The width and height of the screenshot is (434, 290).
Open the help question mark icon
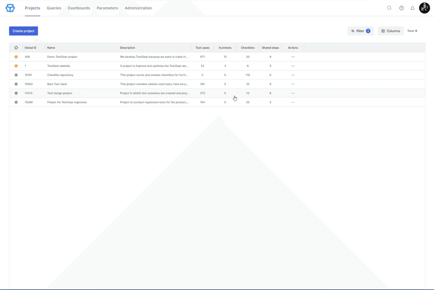[401, 8]
